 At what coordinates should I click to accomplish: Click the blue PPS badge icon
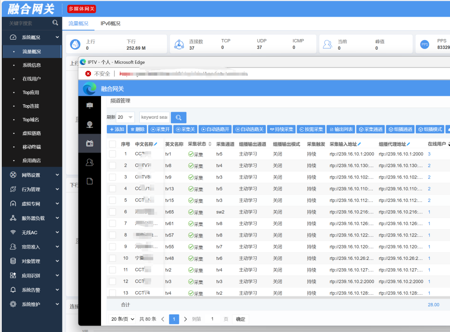pos(425,44)
